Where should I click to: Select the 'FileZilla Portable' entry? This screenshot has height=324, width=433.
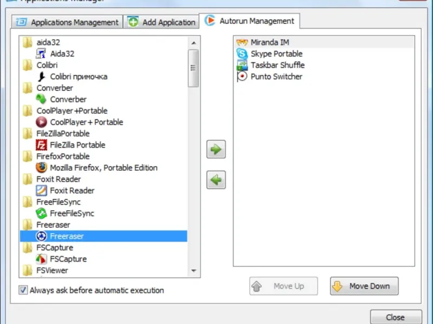[103, 145]
